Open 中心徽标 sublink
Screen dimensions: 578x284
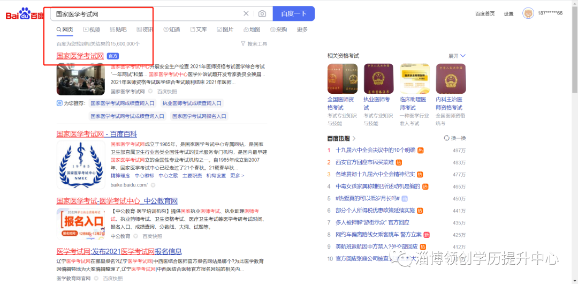tap(144, 175)
